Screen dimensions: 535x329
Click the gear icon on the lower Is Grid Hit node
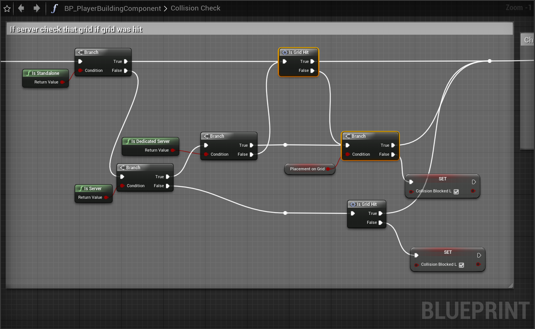pyautogui.click(x=353, y=204)
